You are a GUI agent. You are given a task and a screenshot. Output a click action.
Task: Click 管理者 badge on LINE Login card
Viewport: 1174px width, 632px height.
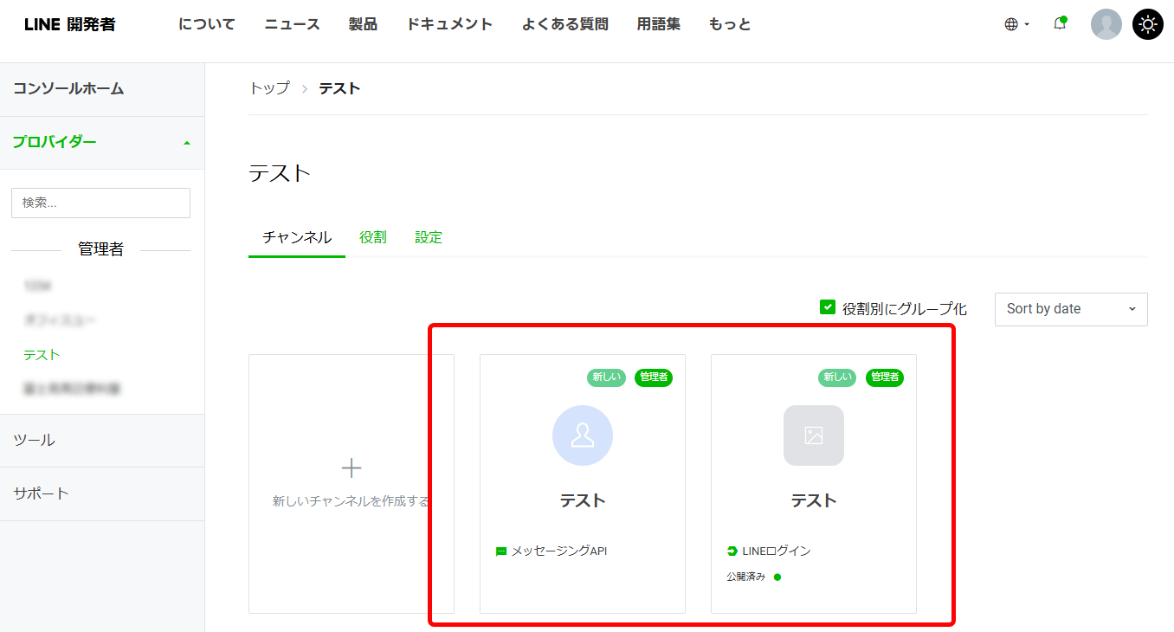coord(885,377)
